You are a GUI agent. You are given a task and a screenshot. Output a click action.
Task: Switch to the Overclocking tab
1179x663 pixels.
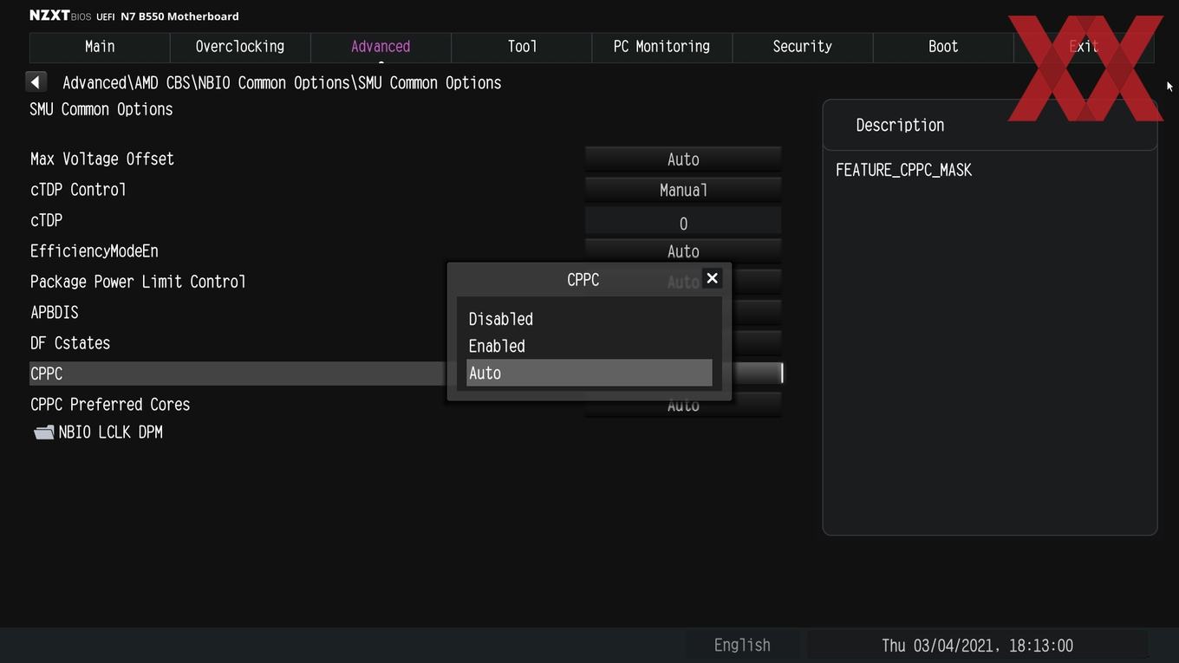240,47
